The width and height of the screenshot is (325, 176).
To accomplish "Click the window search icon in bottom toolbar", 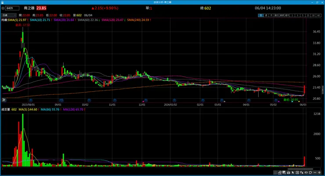I will click(x=284, y=172).
